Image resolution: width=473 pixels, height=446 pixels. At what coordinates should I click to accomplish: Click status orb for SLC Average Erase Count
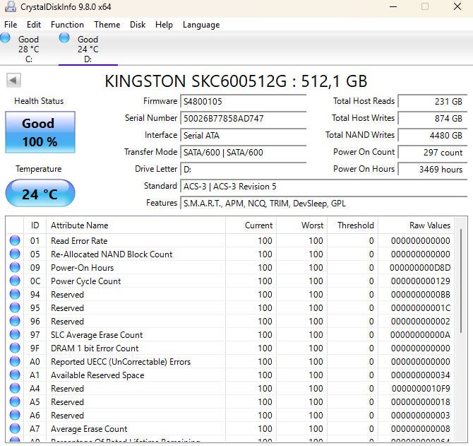click(x=15, y=335)
